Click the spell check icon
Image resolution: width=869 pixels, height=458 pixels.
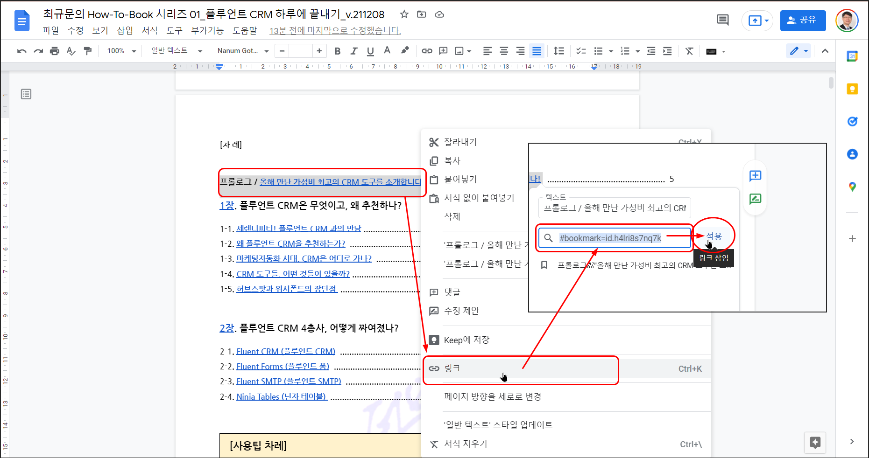tap(71, 51)
